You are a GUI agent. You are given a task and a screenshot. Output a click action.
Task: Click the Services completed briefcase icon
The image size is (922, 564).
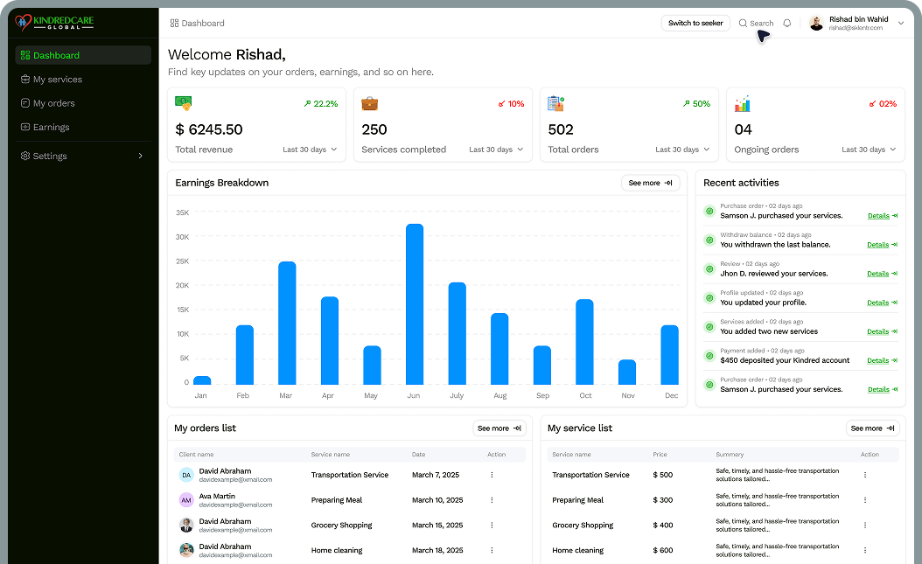point(369,103)
